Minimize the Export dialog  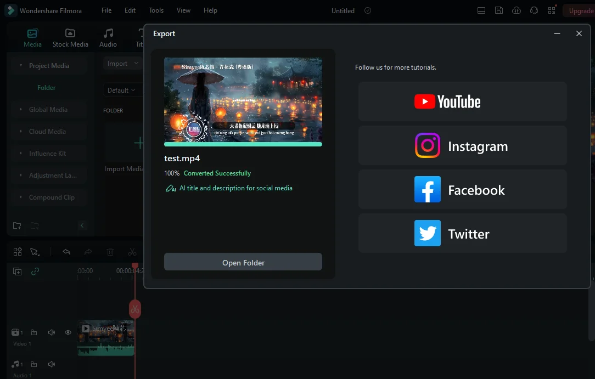[557, 33]
